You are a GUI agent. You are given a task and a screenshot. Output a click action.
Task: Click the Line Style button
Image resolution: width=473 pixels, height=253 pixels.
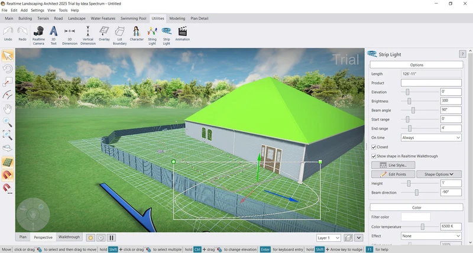tap(393, 166)
